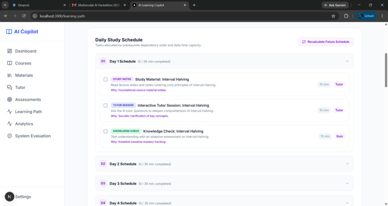
Task: Open the browser extensions puzzle icon
Action: click(346, 16)
